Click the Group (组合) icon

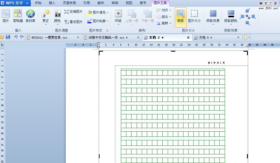click(x=158, y=16)
